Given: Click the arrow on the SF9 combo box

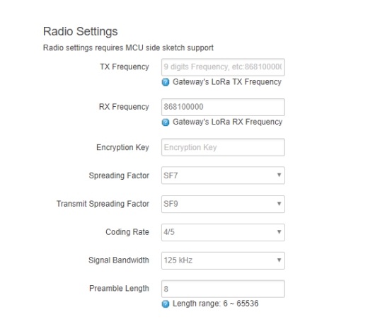Looking at the screenshot, I should (x=279, y=204).
